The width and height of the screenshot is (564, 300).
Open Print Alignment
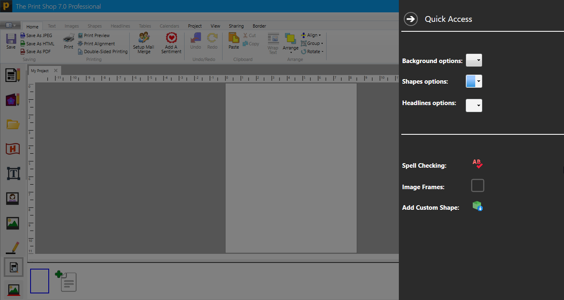coord(96,44)
